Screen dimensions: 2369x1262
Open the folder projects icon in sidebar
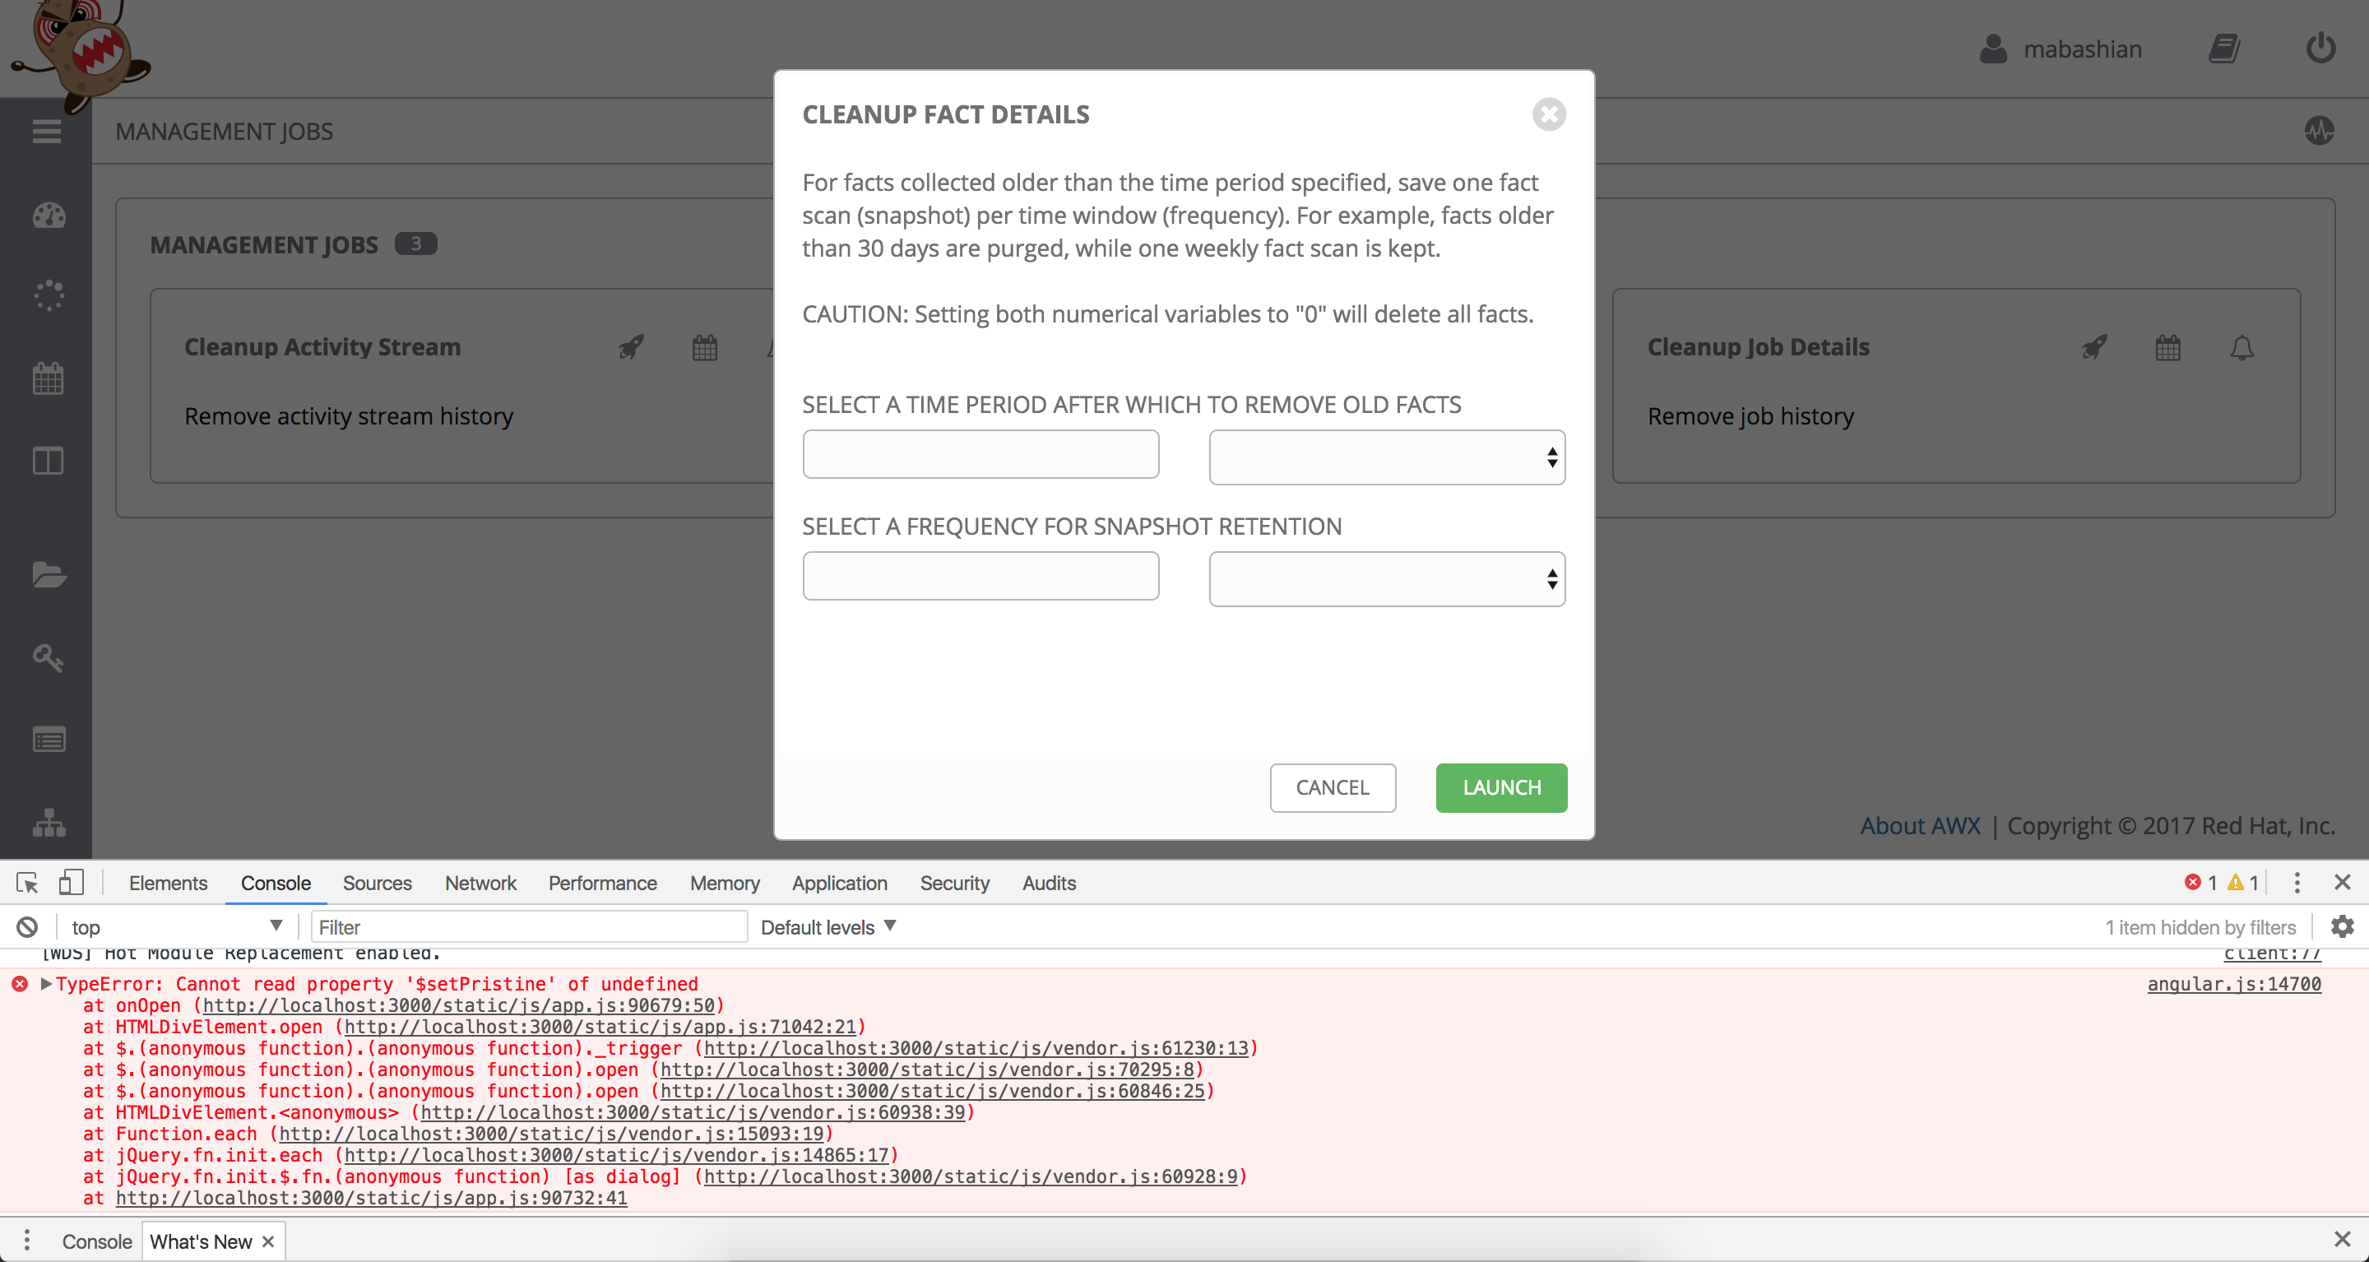click(49, 575)
